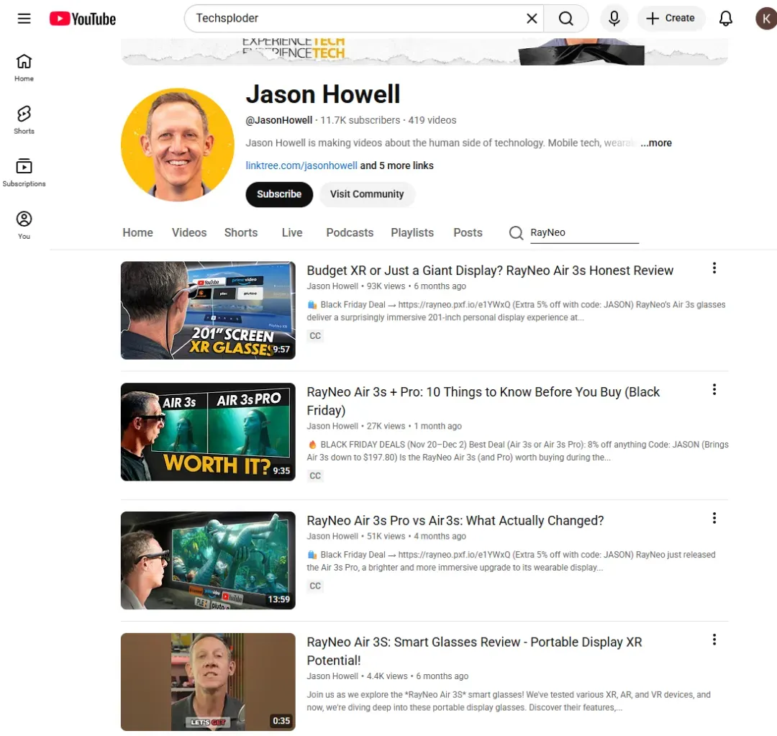
Task: Click the channel search field containing RayNeo
Action: pos(584,232)
